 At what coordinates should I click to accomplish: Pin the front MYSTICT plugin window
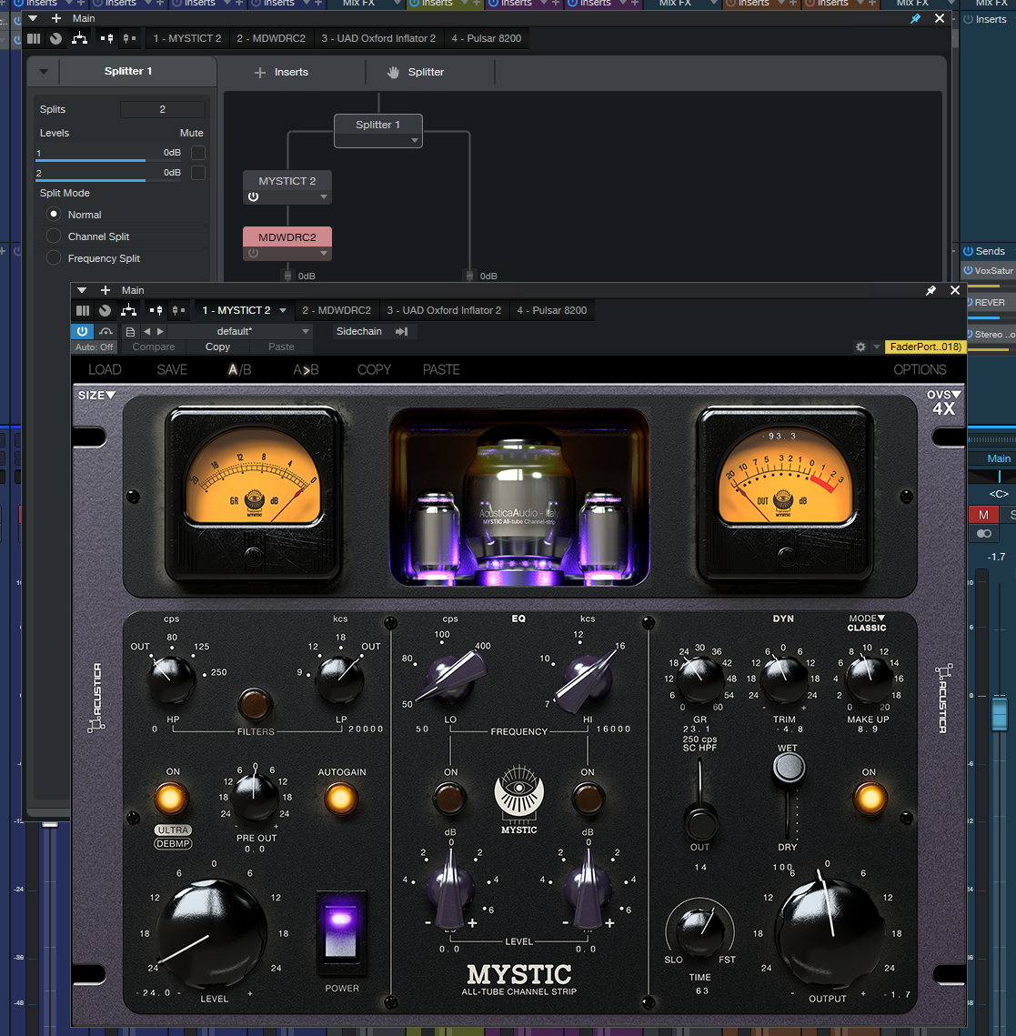[930, 290]
